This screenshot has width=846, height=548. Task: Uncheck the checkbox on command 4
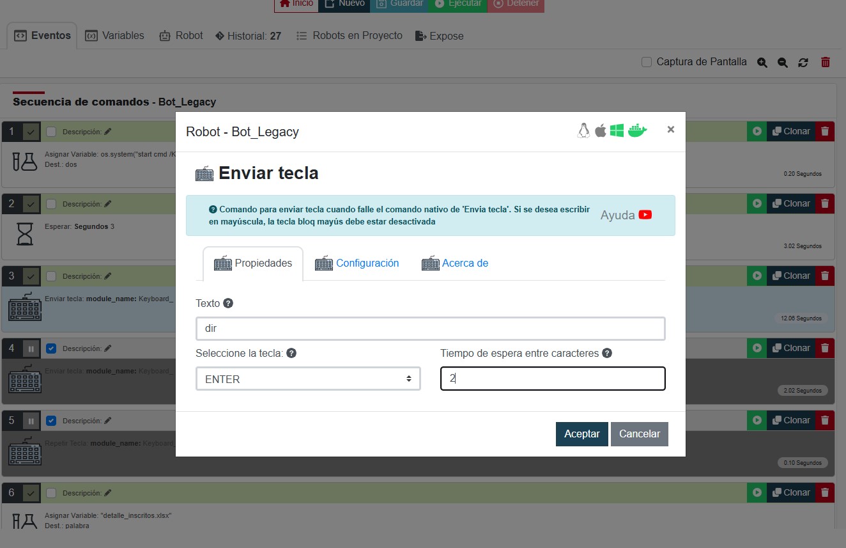tap(52, 348)
